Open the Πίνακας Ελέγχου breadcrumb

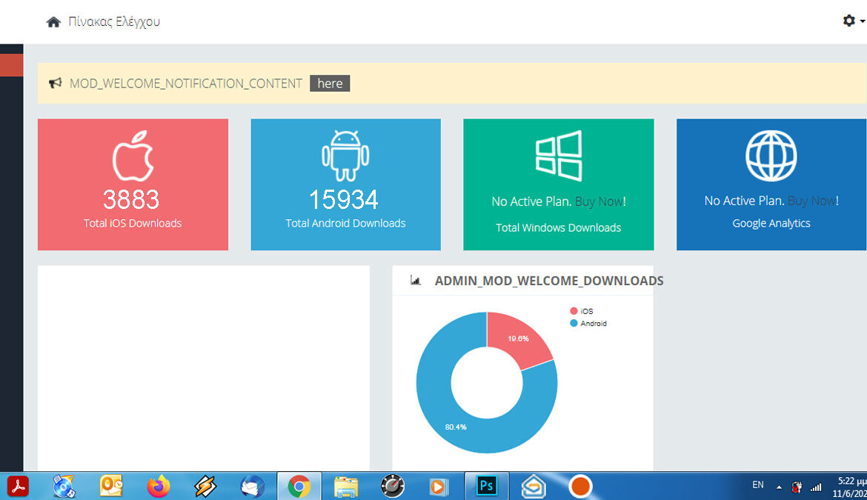pyautogui.click(x=113, y=21)
